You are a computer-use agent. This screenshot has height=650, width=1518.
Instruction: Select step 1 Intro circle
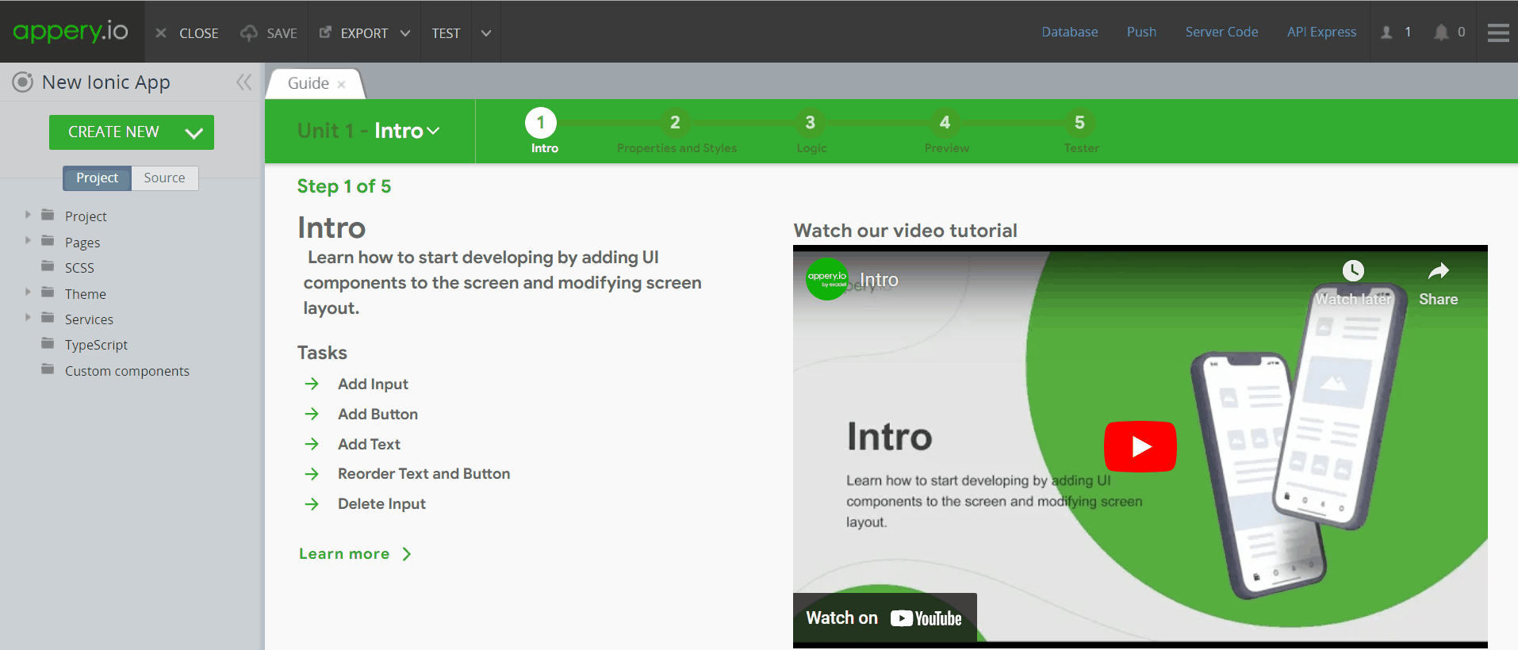[x=541, y=123]
